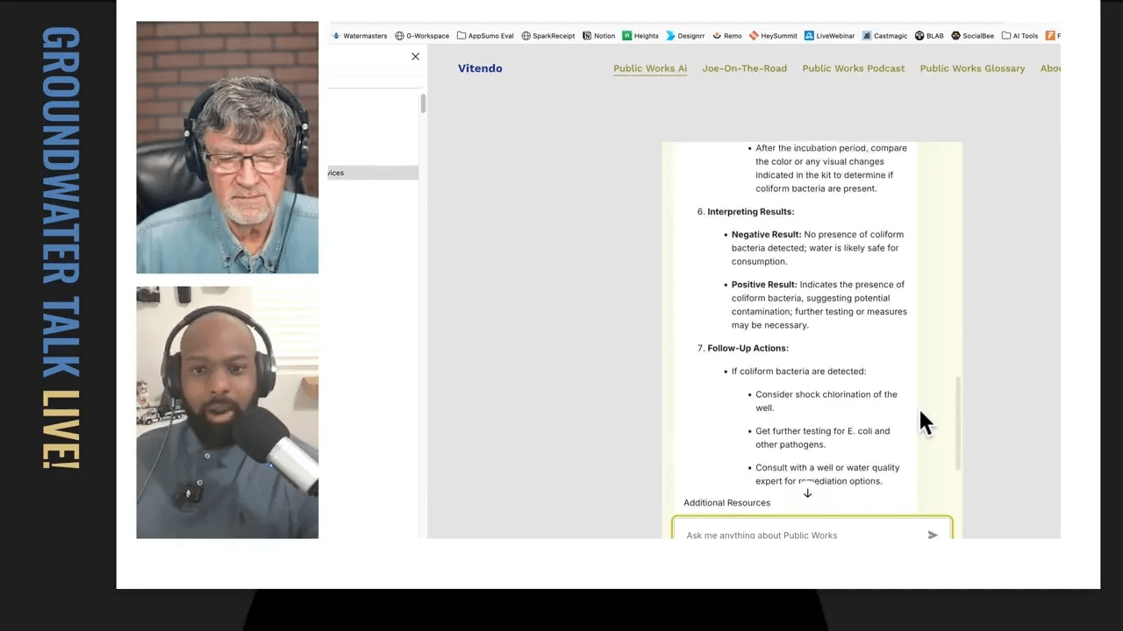Screen dimensions: 1123x631
Task: Open the Castmagic bookmark
Action: click(x=884, y=36)
